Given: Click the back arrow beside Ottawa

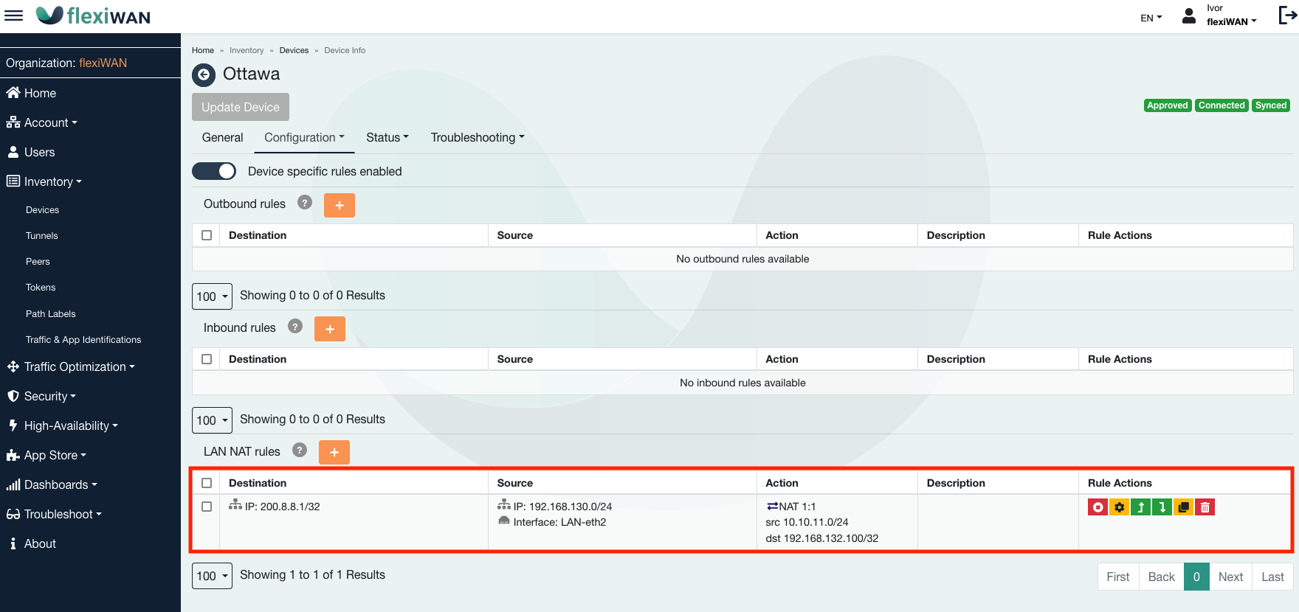Looking at the screenshot, I should coord(204,74).
